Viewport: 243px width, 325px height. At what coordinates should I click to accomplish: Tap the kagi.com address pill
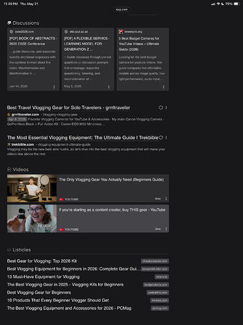[122, 9]
